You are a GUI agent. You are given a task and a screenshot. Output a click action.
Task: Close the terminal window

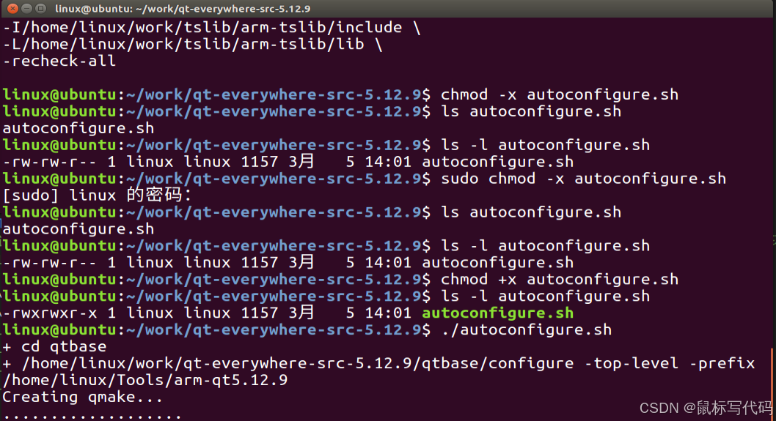point(13,8)
